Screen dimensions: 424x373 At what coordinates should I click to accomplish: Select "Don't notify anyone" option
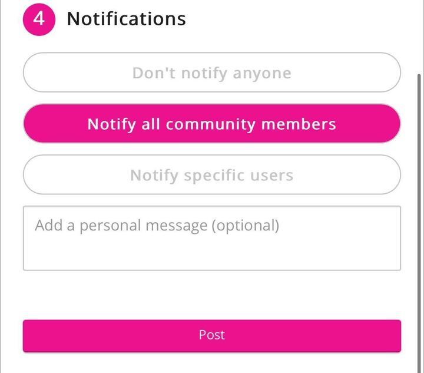pyautogui.click(x=211, y=72)
